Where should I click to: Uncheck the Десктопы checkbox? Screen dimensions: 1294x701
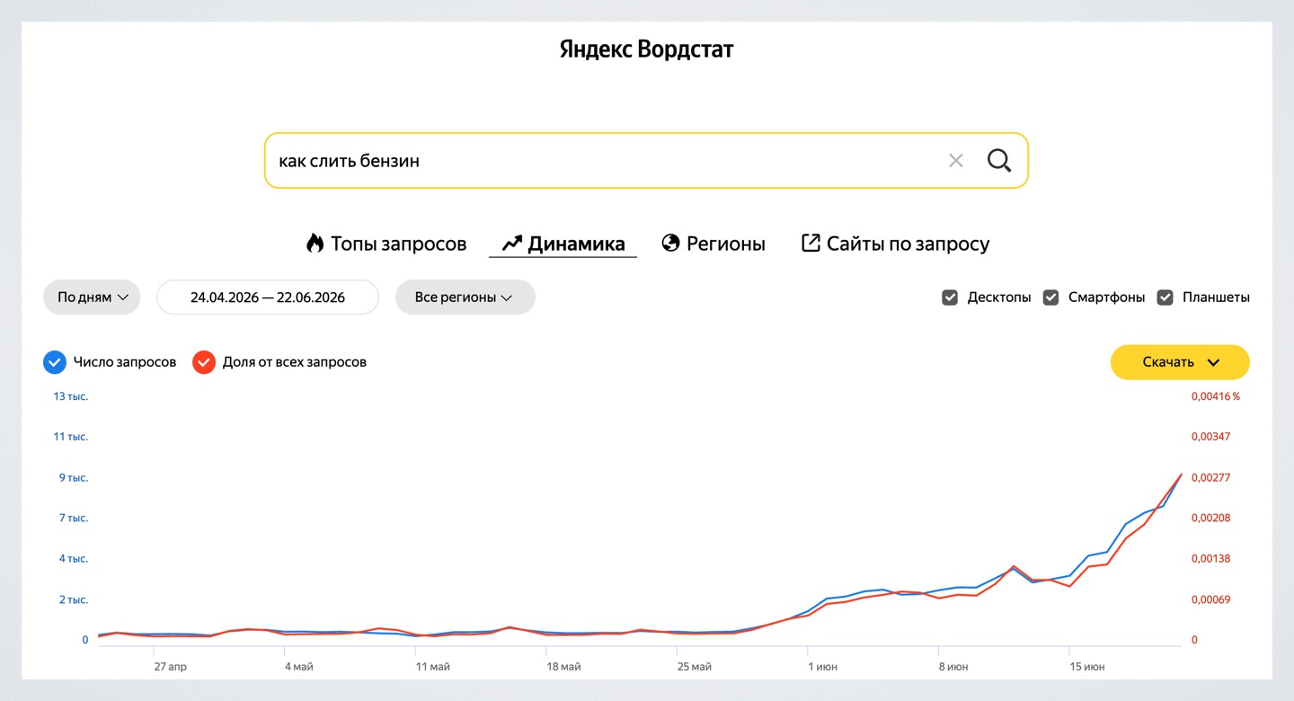[x=950, y=297]
